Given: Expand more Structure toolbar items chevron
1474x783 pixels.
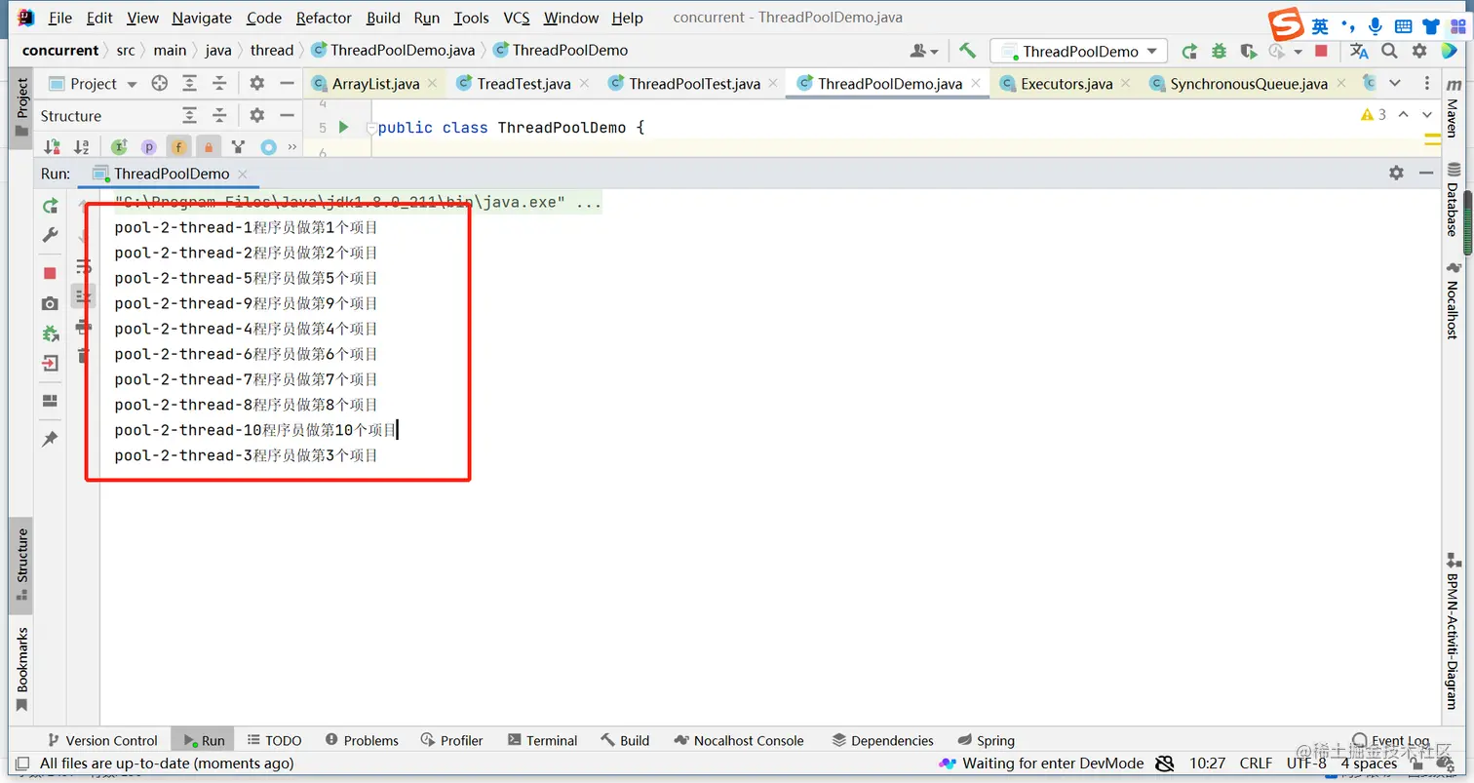Looking at the screenshot, I should (292, 147).
